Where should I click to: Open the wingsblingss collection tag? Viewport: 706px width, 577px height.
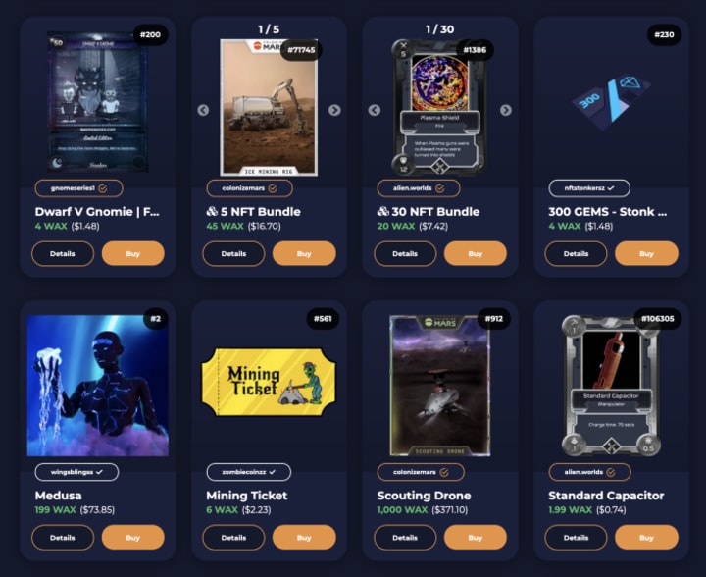pos(77,472)
